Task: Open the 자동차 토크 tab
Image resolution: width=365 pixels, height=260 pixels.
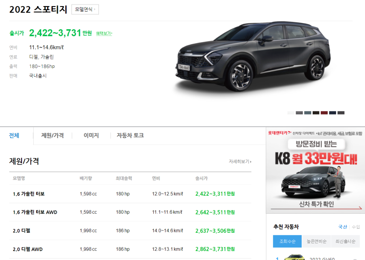Action: [x=130, y=135]
